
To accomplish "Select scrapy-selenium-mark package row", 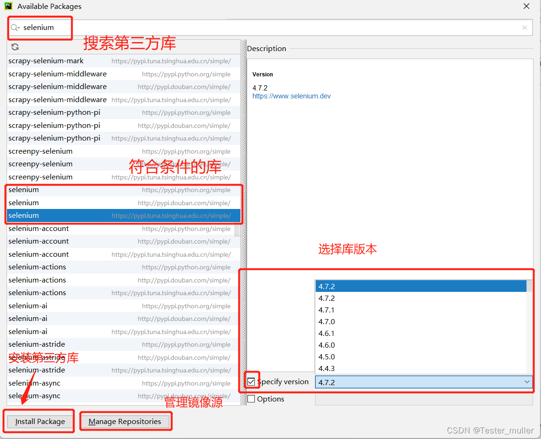I will [124, 61].
